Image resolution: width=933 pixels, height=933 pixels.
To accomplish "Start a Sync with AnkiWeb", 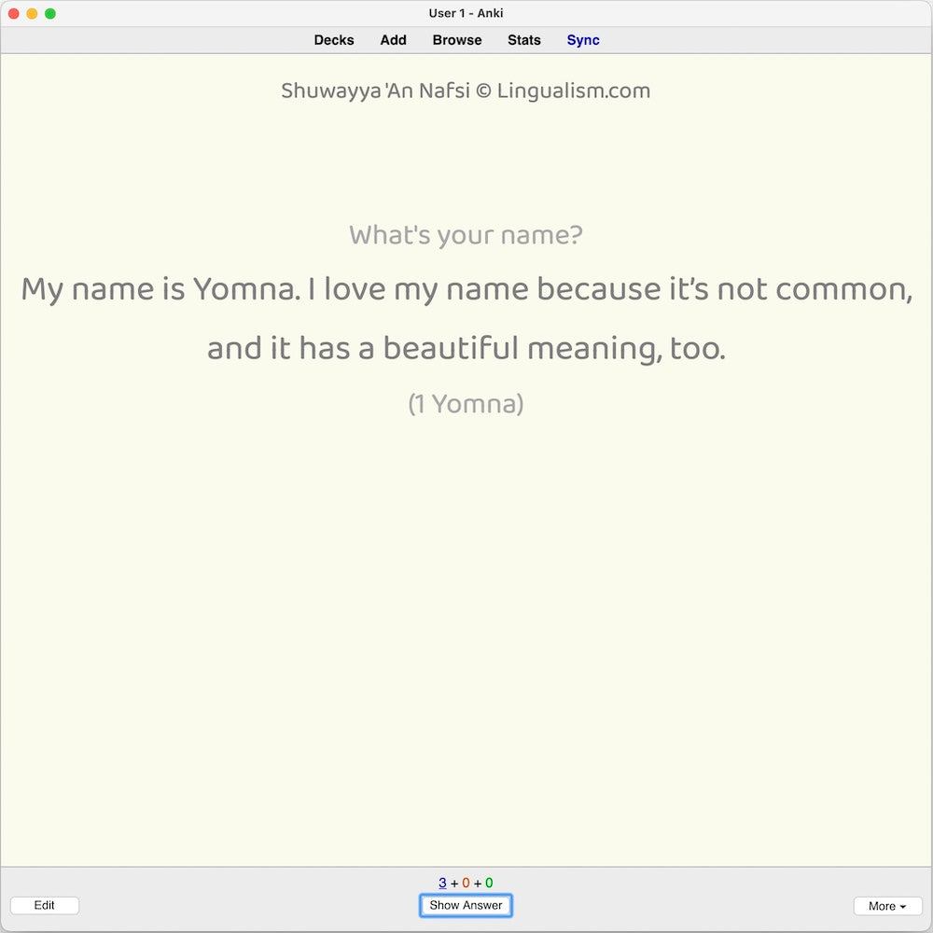I will point(582,40).
